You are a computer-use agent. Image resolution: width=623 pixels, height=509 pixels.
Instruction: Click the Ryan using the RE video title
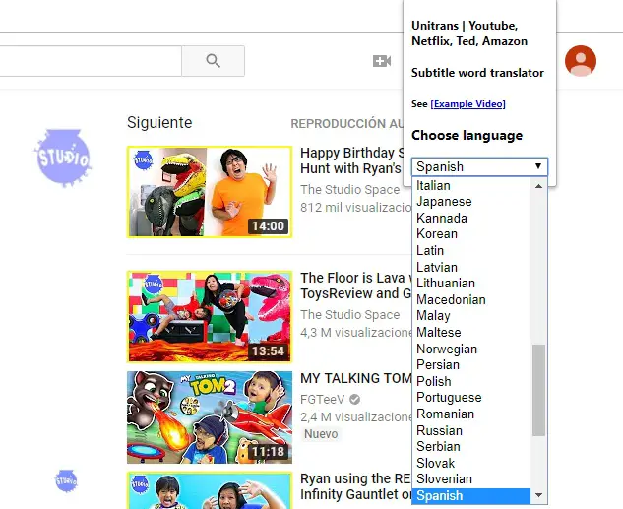point(355,486)
